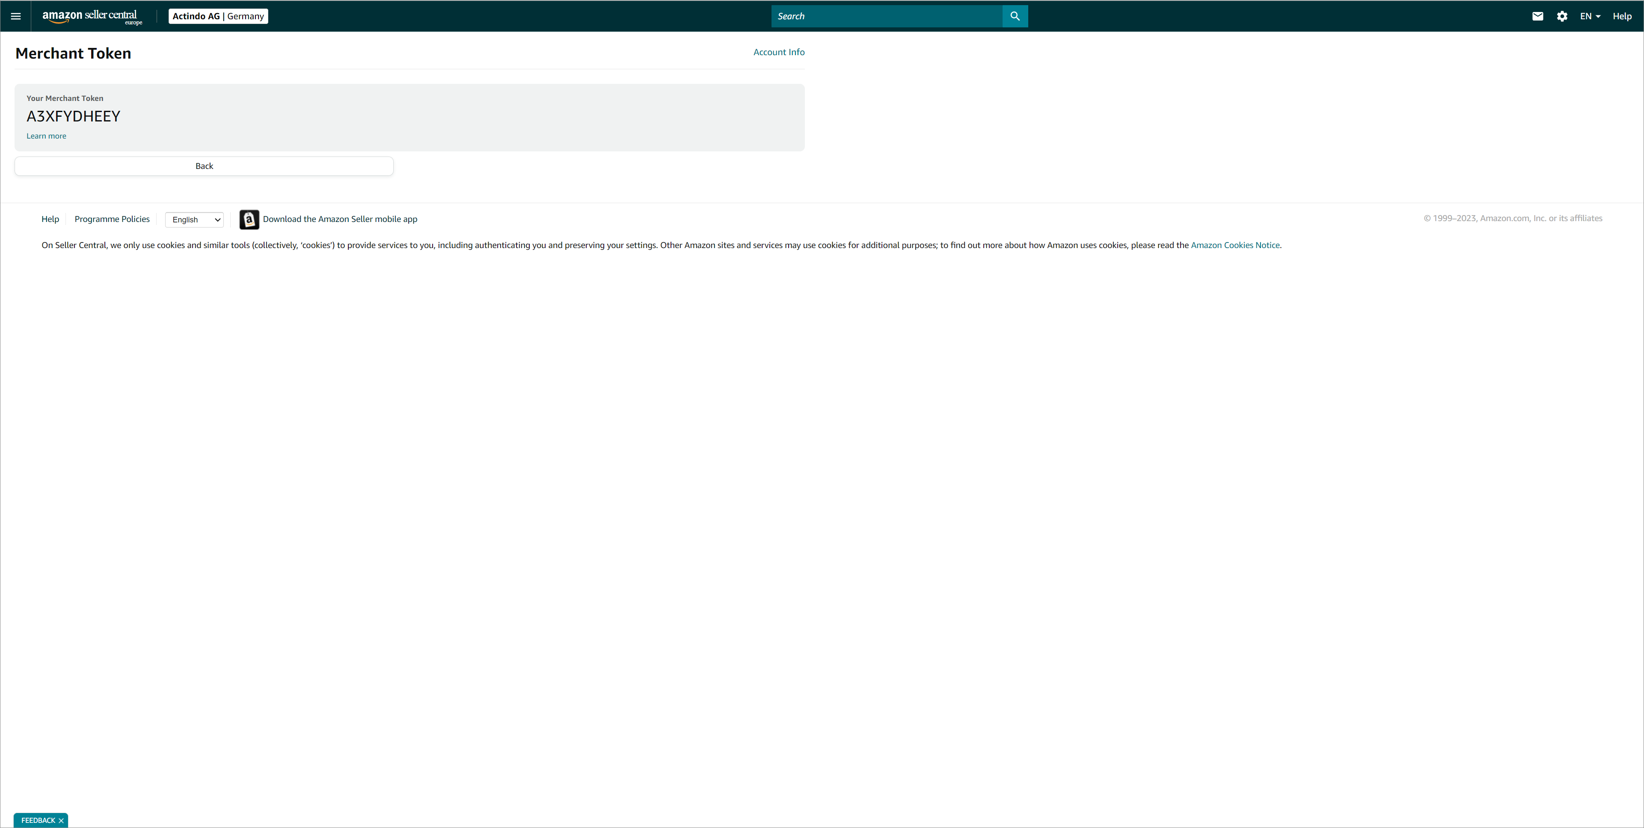Click the Merchant Token page heading
Image resolution: width=1644 pixels, height=828 pixels.
(x=74, y=53)
